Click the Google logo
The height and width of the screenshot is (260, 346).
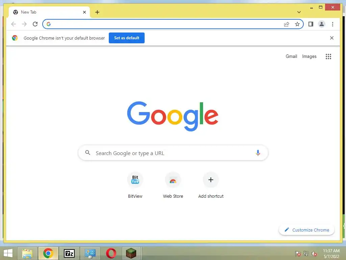[x=173, y=116]
